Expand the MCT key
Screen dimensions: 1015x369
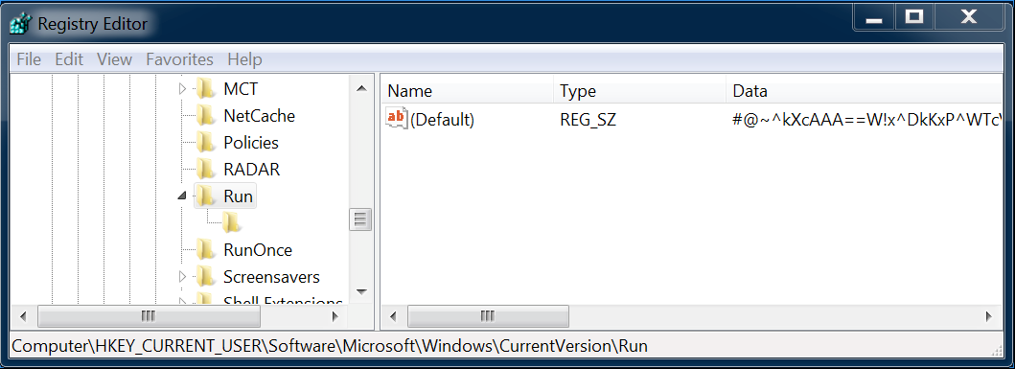[182, 88]
